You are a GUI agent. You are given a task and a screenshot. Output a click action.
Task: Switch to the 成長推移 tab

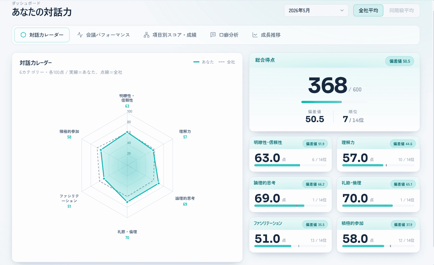pyautogui.click(x=267, y=35)
